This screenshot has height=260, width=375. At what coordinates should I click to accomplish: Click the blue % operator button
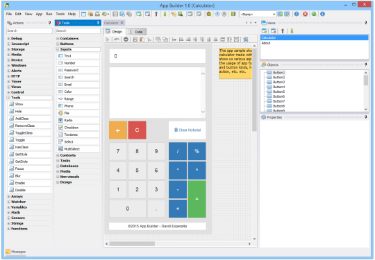pos(197,151)
